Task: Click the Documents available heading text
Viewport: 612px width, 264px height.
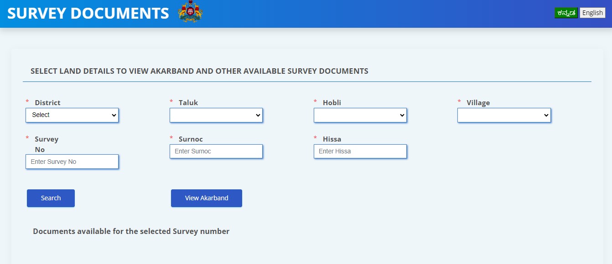Action: (131, 231)
